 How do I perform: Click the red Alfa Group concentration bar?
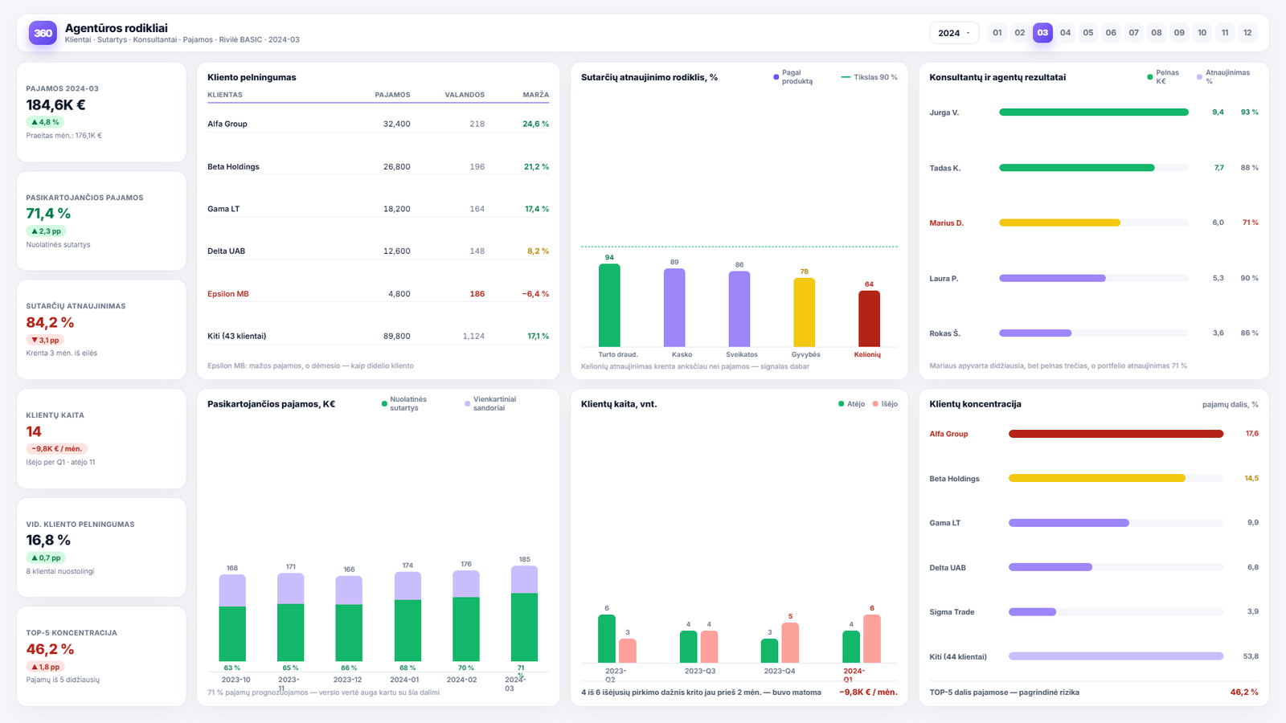point(1116,434)
